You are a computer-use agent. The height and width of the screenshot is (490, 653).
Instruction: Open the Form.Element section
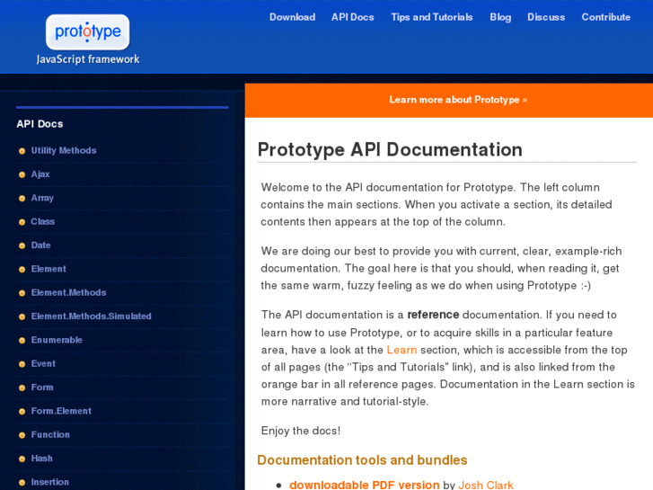click(x=61, y=411)
